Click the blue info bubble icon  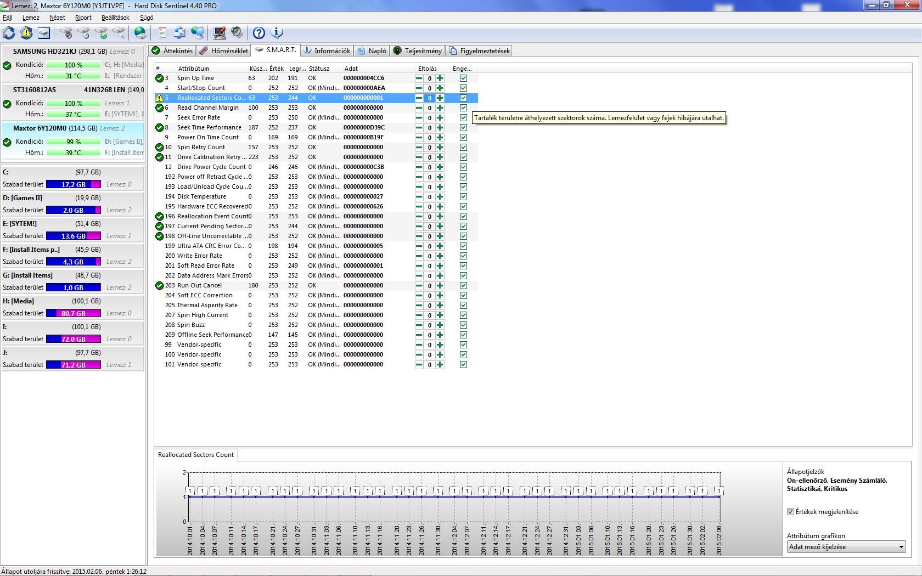(x=277, y=33)
